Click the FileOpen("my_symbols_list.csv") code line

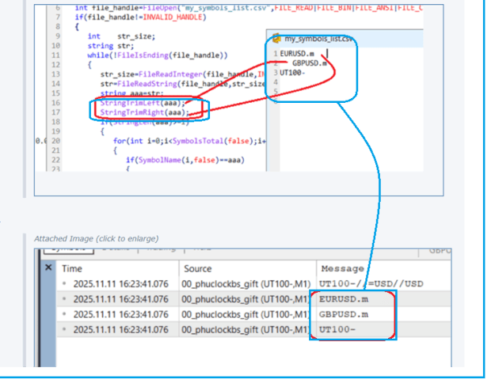tap(249, 8)
